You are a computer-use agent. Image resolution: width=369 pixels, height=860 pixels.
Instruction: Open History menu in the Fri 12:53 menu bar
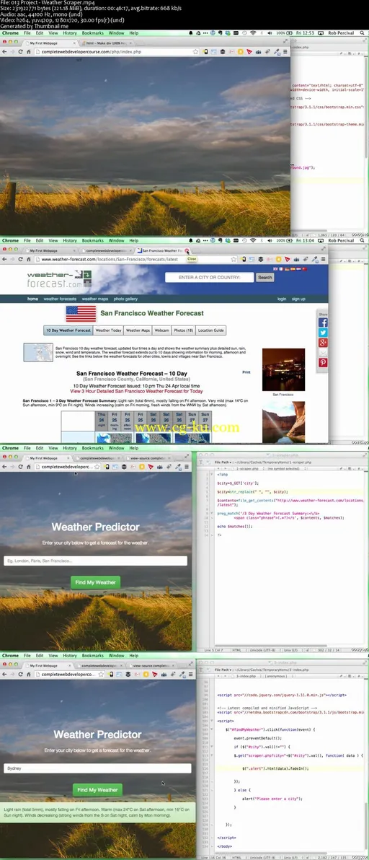pyautogui.click(x=69, y=33)
